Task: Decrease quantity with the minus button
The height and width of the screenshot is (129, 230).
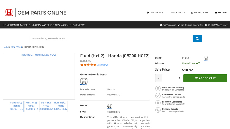Action: point(158,78)
